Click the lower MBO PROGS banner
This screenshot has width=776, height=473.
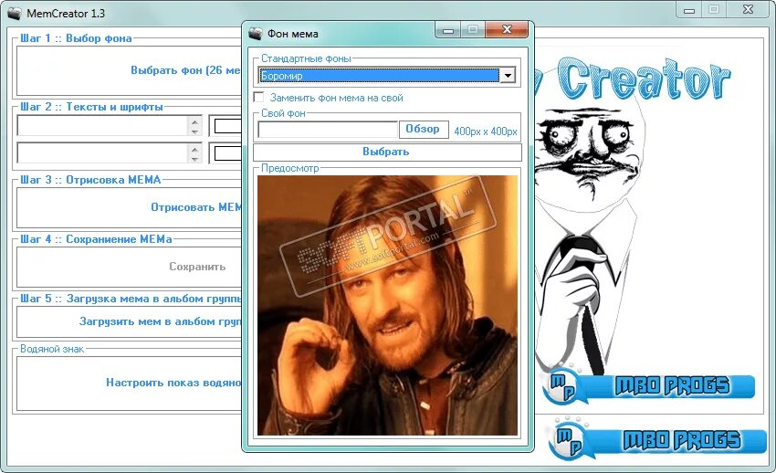coord(659,439)
